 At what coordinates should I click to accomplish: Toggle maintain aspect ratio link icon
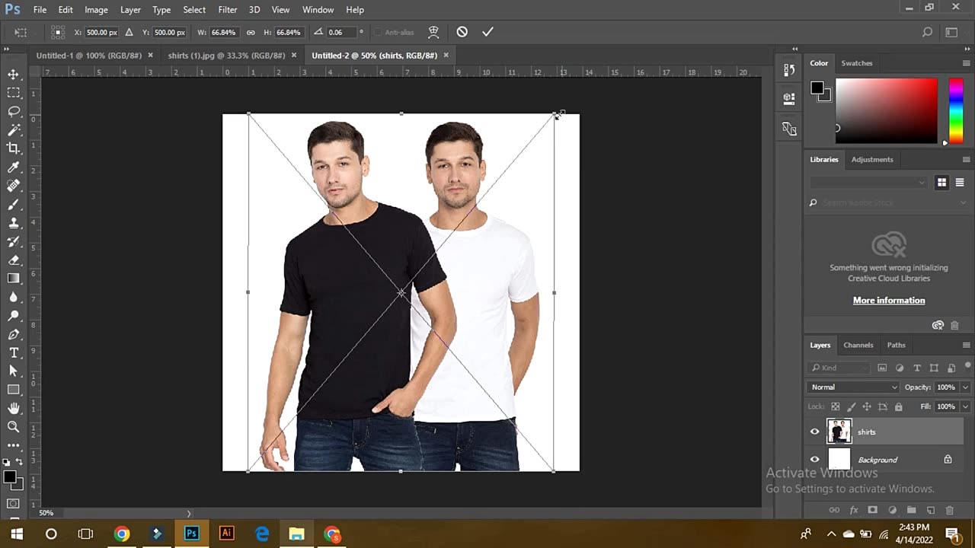[251, 33]
